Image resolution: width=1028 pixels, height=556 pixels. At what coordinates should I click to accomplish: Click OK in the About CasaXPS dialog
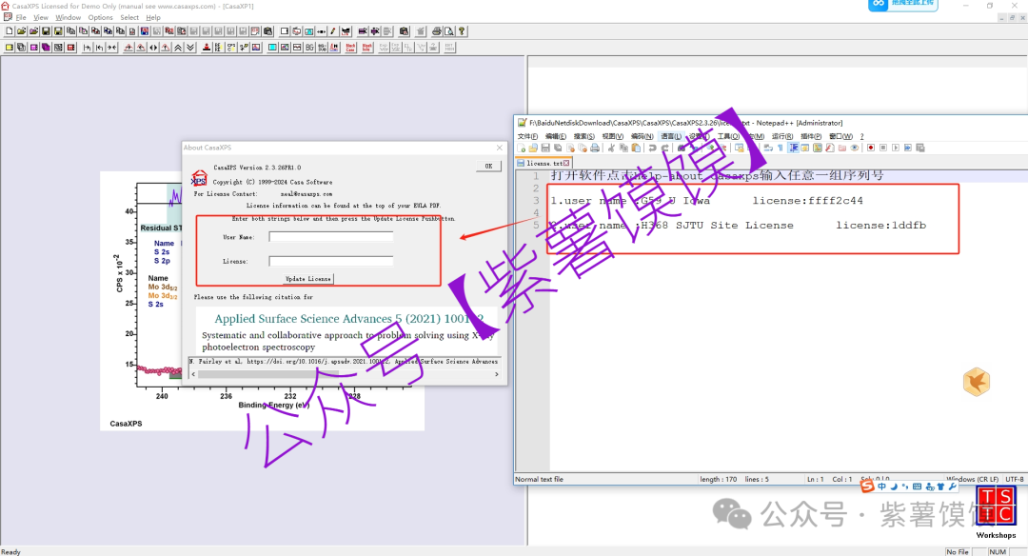[488, 166]
